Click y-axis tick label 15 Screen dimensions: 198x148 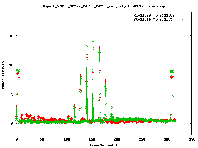click(11, 36)
